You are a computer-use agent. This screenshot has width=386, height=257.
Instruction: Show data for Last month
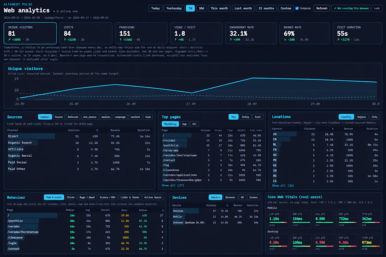click(x=243, y=8)
